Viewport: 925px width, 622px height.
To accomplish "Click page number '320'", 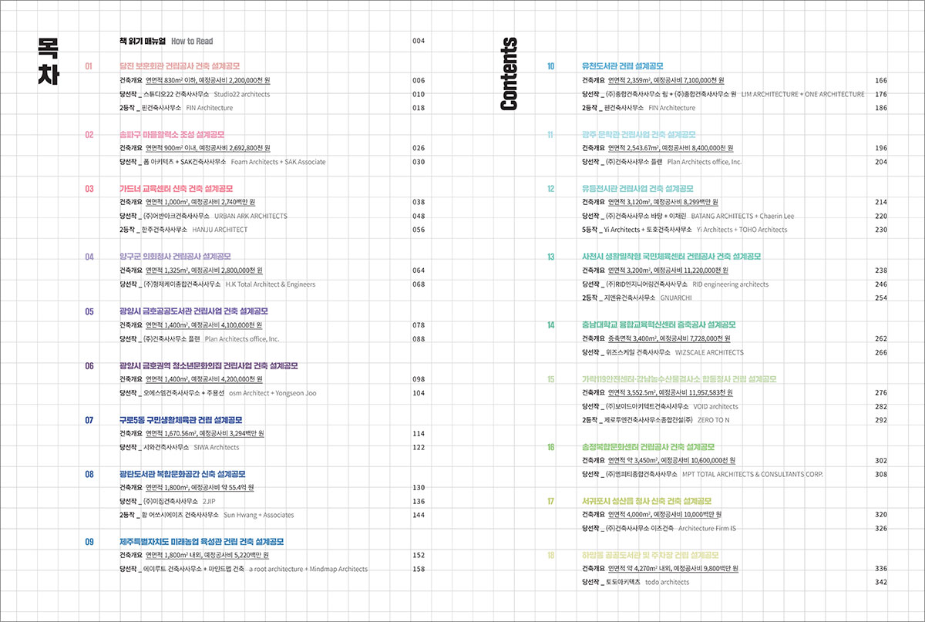I will coord(881,515).
